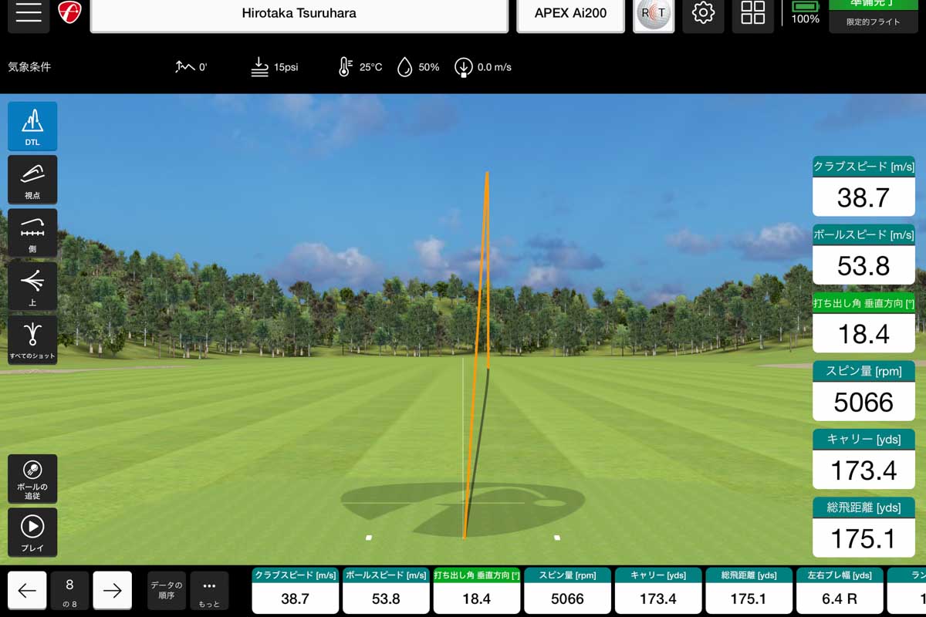Go to the previous shot arrow
This screenshot has width=926, height=617.
pyautogui.click(x=27, y=591)
